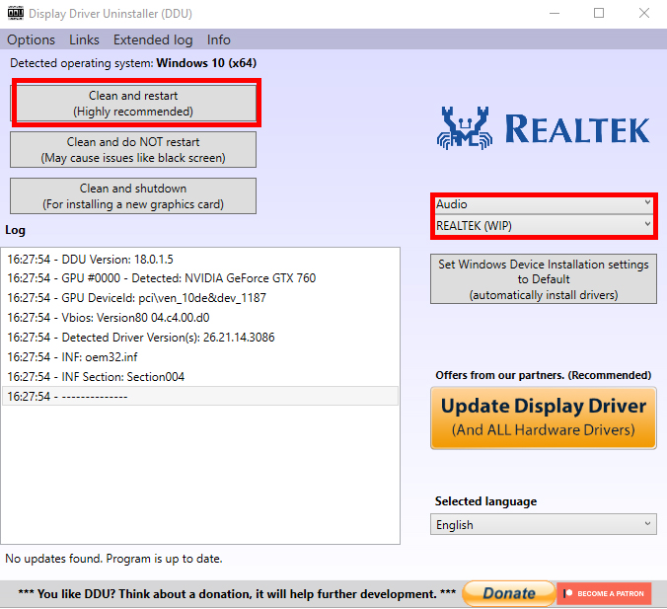The width and height of the screenshot is (667, 609).
Task: Click the Update Display Driver offer
Action: [544, 418]
